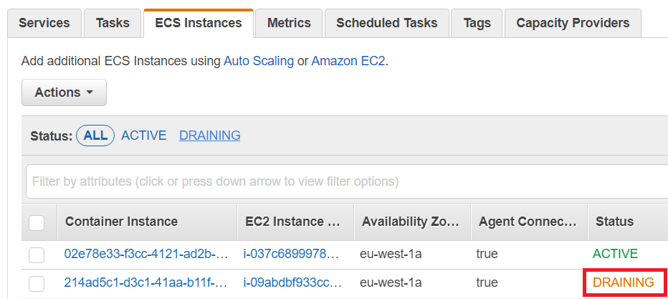Toggle the select-all header checkbox
Screen dimensions: 668x299
tap(37, 222)
